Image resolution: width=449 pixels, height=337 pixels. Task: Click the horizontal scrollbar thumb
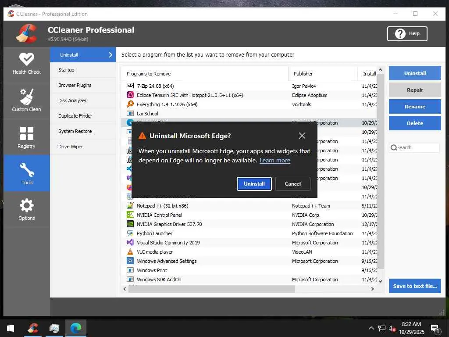pos(212,289)
